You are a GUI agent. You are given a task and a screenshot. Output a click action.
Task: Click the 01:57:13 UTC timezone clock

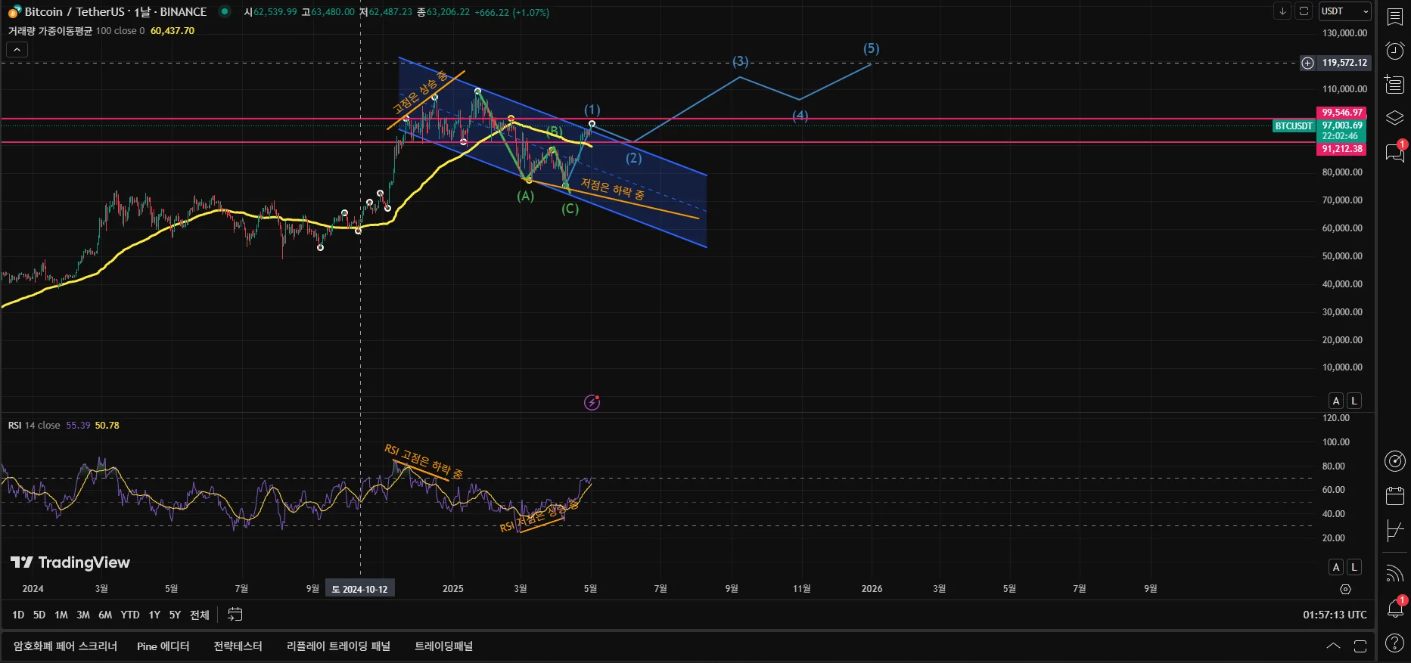pyautogui.click(x=1335, y=615)
